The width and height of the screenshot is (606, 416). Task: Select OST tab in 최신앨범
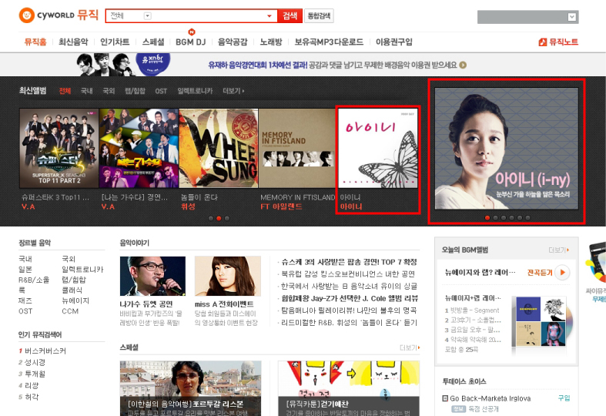point(161,91)
